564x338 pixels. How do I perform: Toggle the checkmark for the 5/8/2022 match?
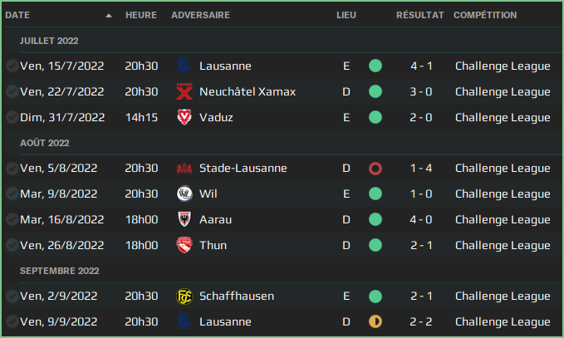(x=12, y=169)
